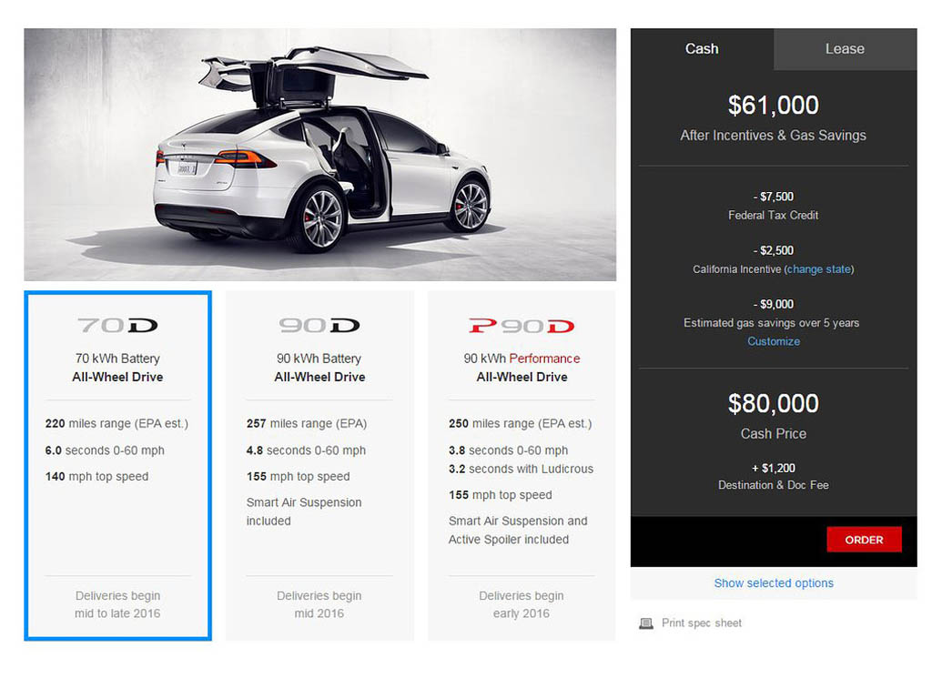Screen dimensions: 932x678
Task: Click the - $2,500 California Incentive amount
Action: point(774,250)
